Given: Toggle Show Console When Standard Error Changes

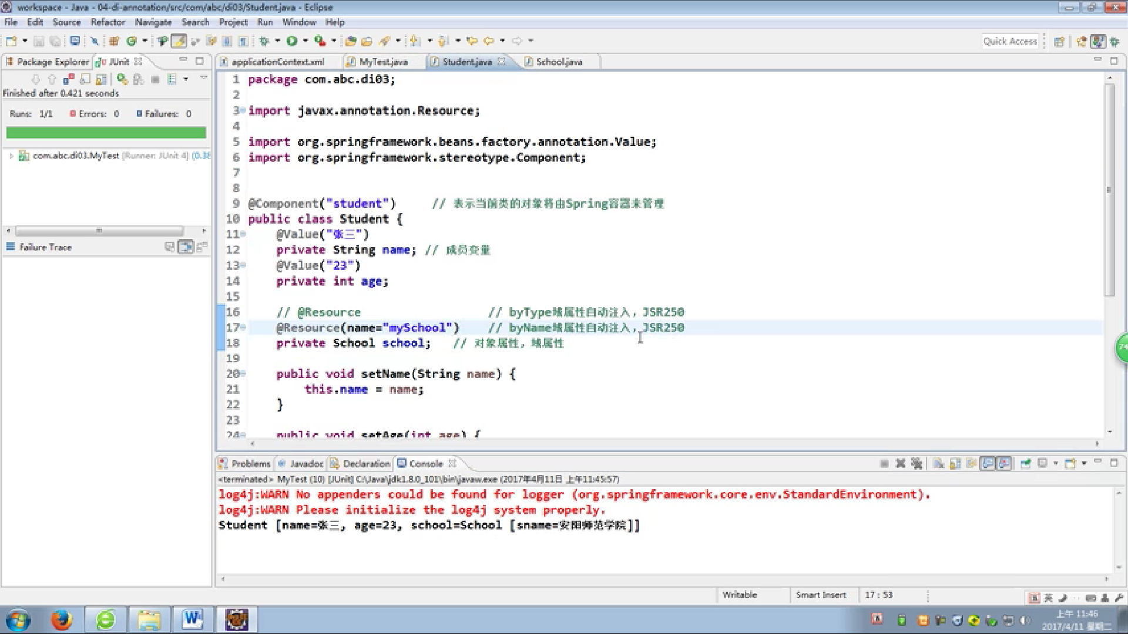Looking at the screenshot, I should [x=1005, y=464].
